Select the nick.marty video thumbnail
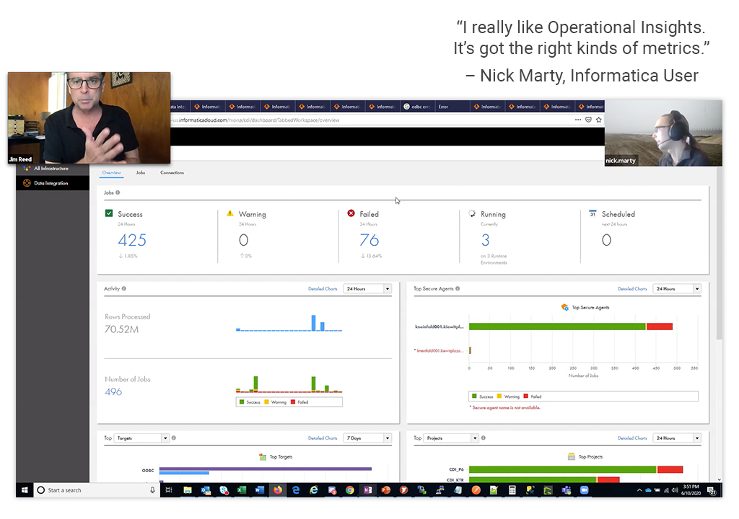The width and height of the screenshot is (739, 519). pyautogui.click(x=664, y=133)
